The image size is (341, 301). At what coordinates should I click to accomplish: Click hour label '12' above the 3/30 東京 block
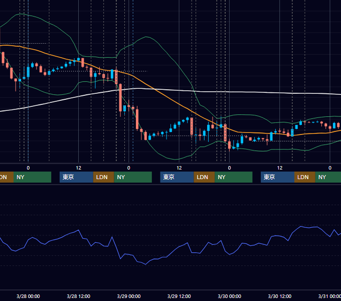coord(280,168)
